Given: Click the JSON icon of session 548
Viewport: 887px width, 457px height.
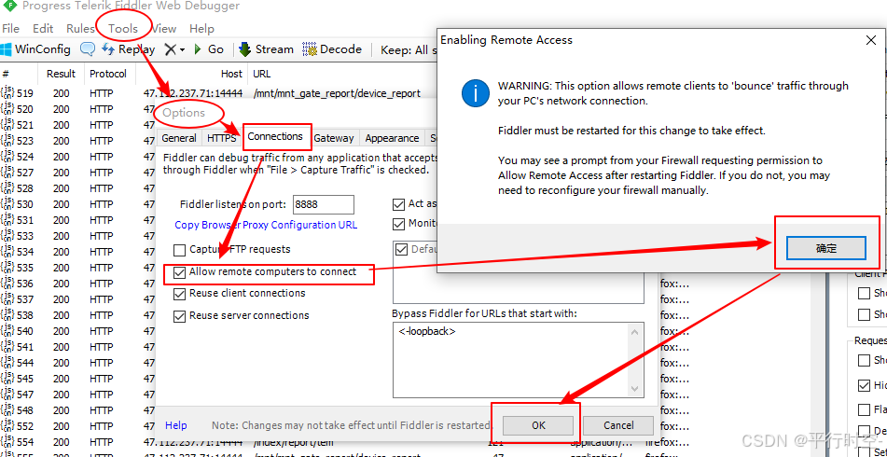Looking at the screenshot, I should click(7, 410).
